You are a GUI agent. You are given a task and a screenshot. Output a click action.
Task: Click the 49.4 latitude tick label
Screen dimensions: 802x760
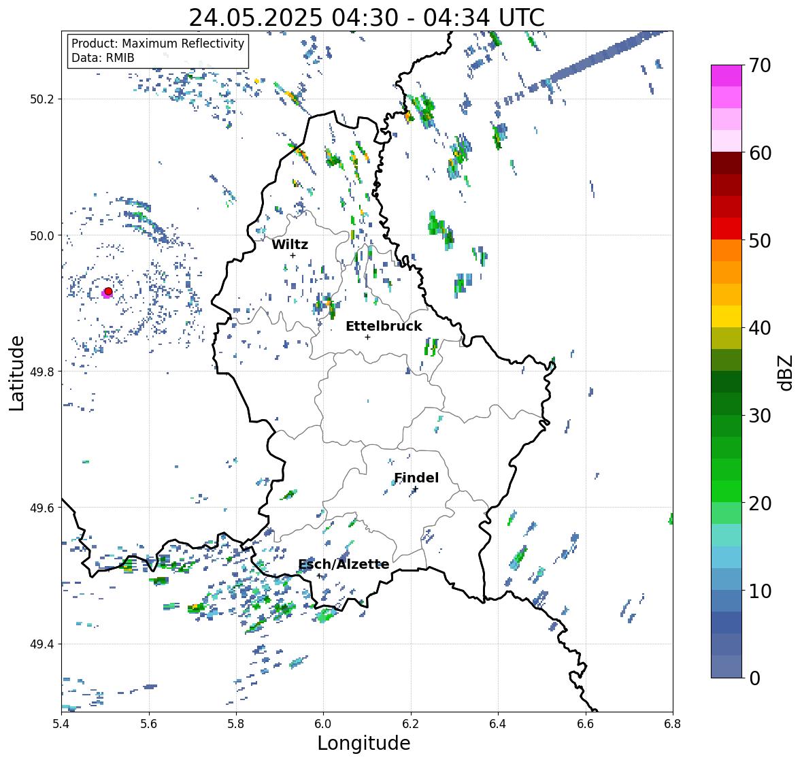42,644
